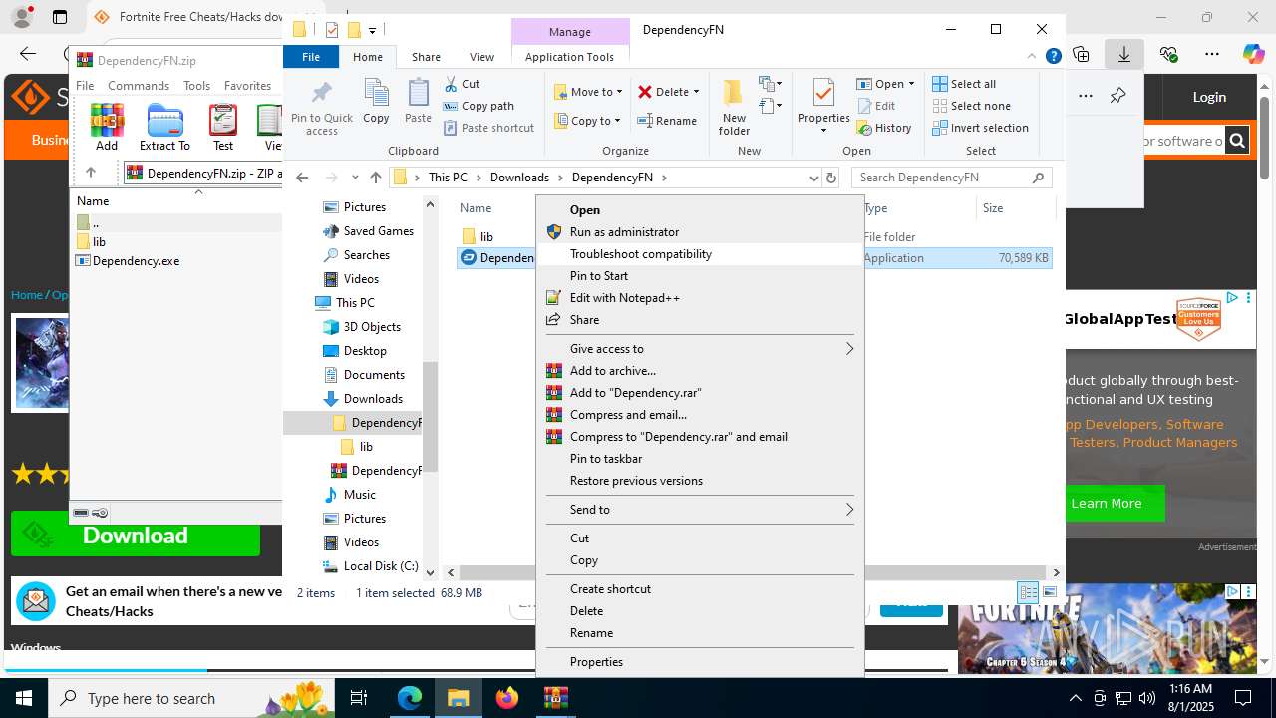This screenshot has width=1276, height=718.
Task: Click Search DependencyFN field
Action: pos(952,178)
